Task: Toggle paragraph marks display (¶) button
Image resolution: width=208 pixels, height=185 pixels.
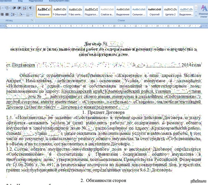Action: pos(31,8)
